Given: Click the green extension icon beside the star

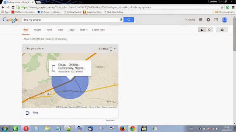Looking at the screenshot, I should [x=228, y=7].
